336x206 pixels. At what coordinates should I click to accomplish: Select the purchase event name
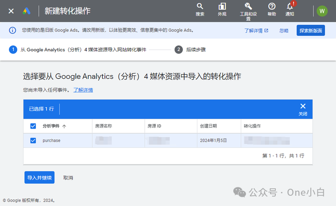click(51, 141)
